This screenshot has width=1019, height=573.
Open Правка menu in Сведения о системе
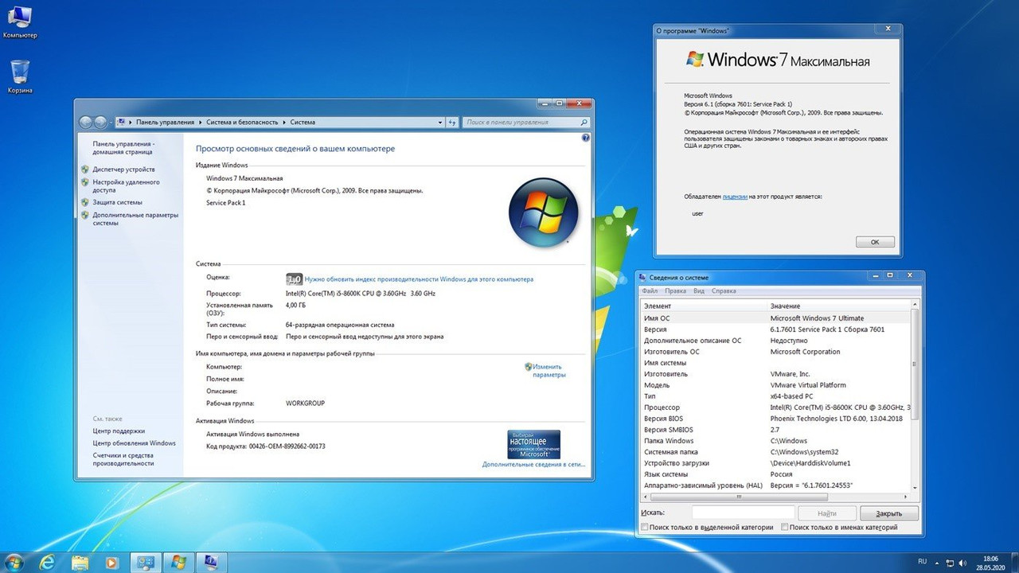(x=675, y=291)
